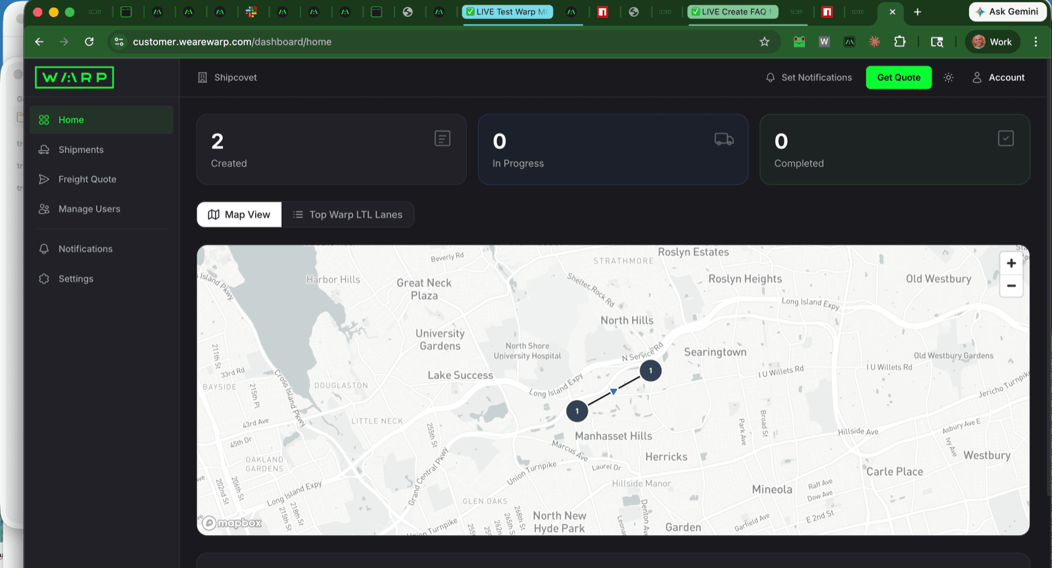Image resolution: width=1052 pixels, height=568 pixels.
Task: Click the Ask Gemini button
Action: point(1007,12)
